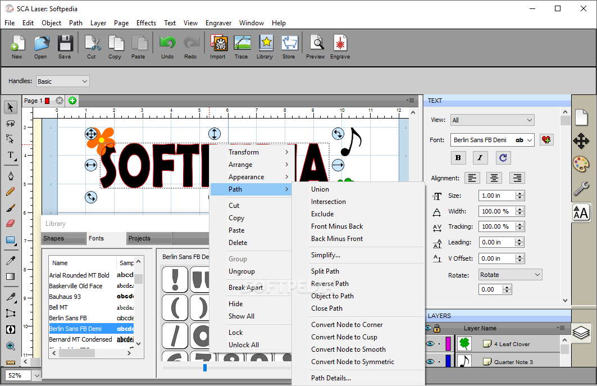Image resolution: width=597 pixels, height=386 pixels.
Task: Open the Font dropdown Berlin Sans FB Demi
Action: tap(493, 140)
